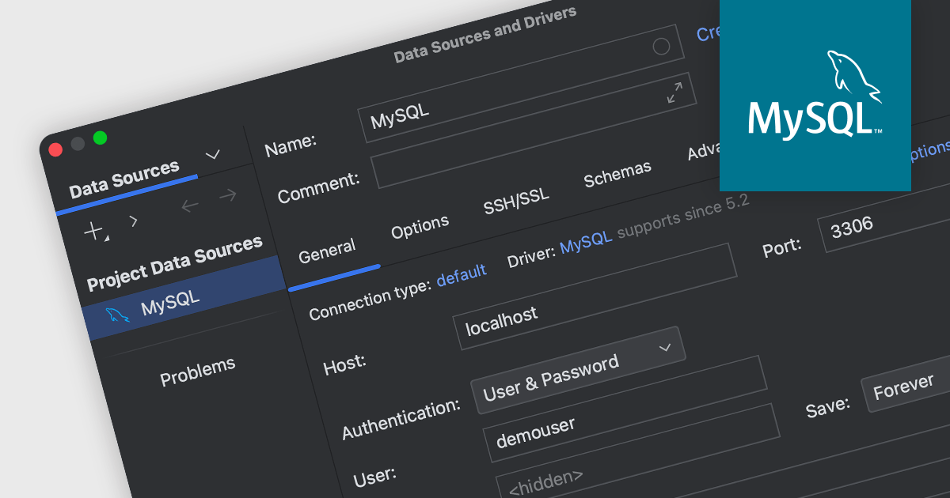Click the right chevron beside the plus icon

(134, 221)
